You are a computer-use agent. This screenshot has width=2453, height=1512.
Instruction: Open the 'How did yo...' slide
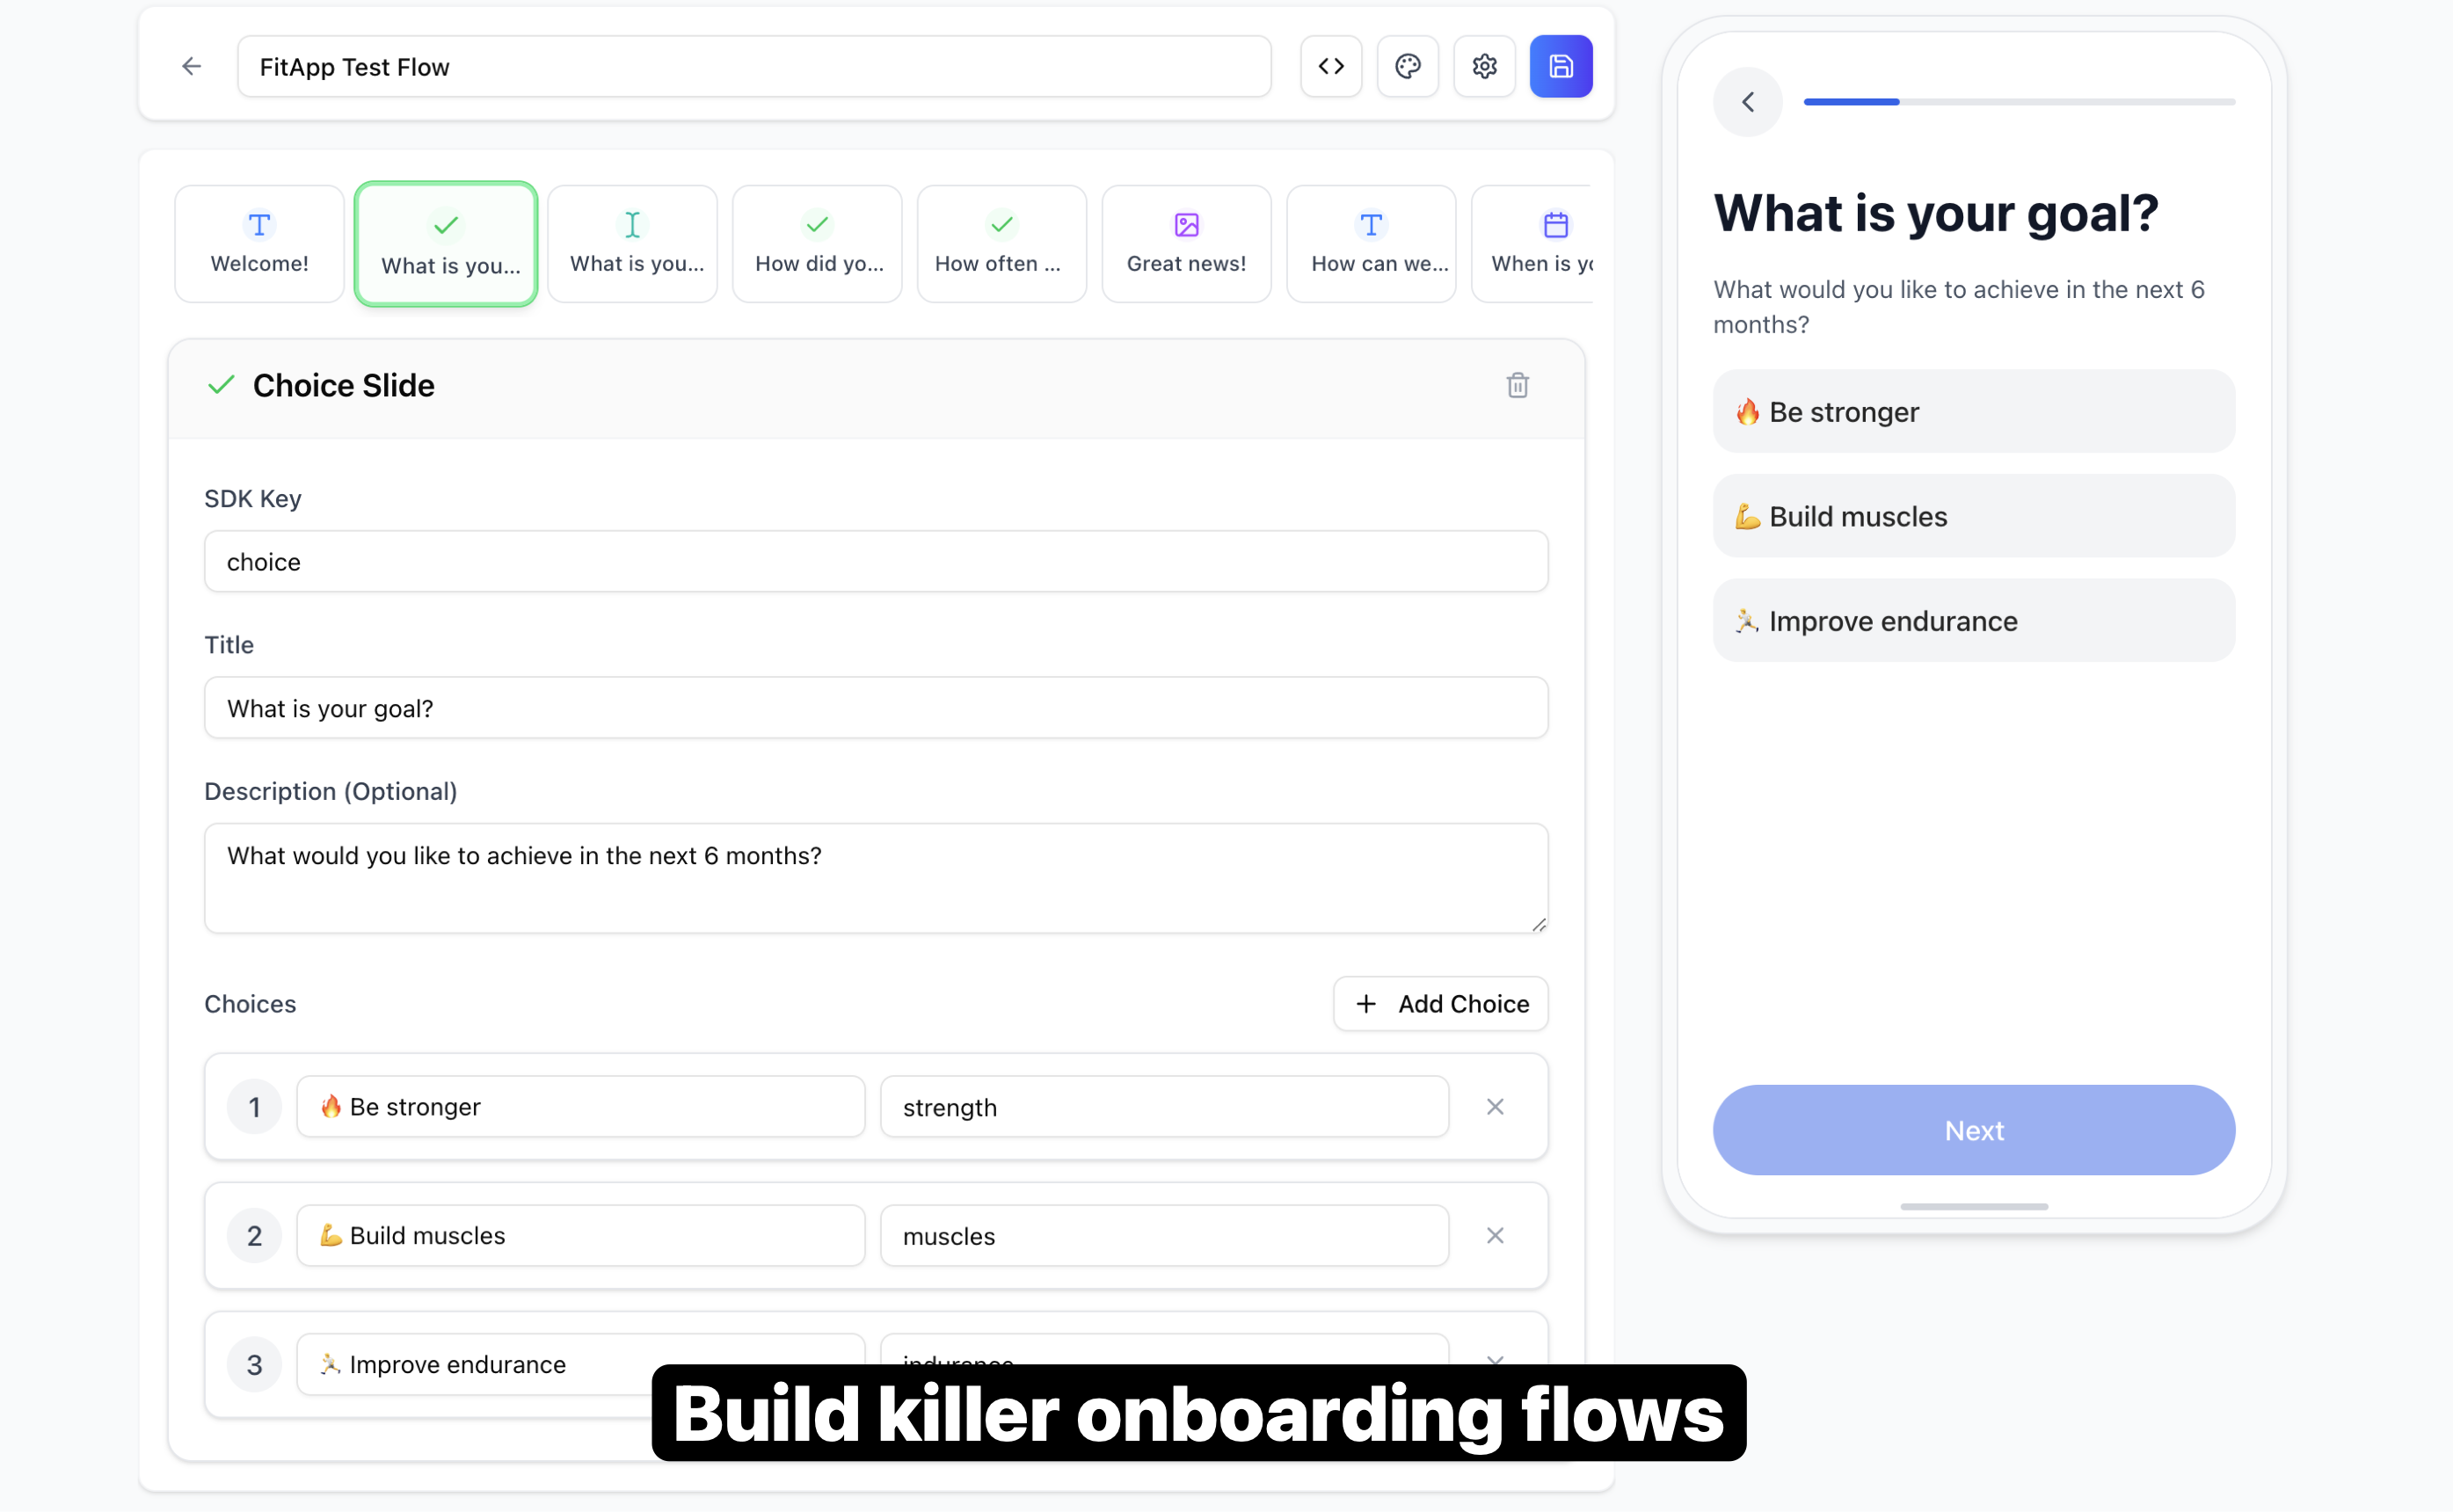[x=817, y=244]
